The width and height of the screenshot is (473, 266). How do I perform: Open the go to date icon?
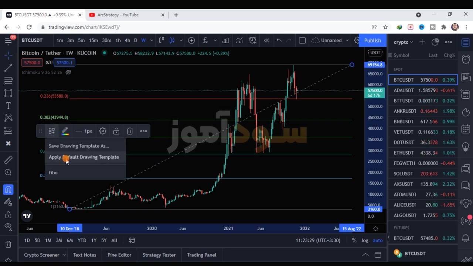[x=132, y=241]
